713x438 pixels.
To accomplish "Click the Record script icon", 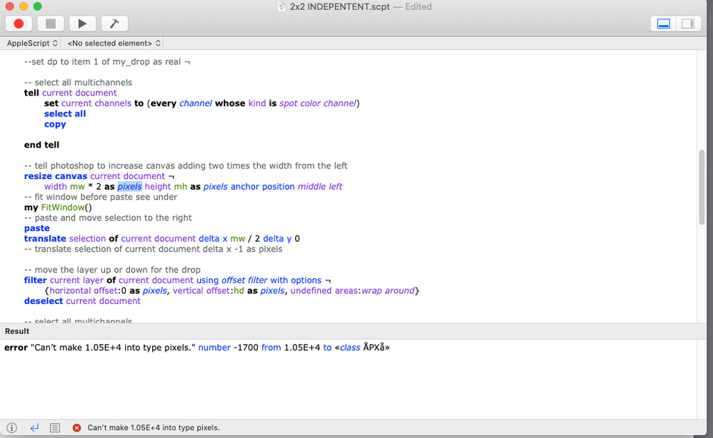I will tap(18, 24).
